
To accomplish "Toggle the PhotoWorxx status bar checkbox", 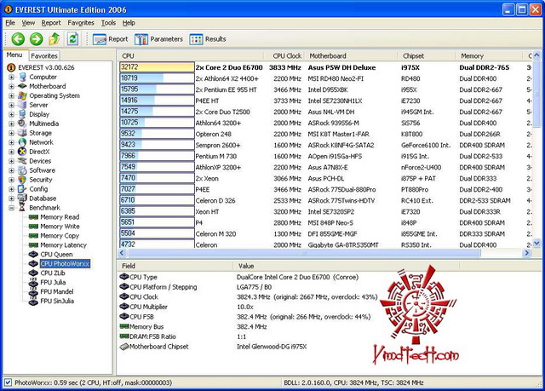I will (9, 382).
